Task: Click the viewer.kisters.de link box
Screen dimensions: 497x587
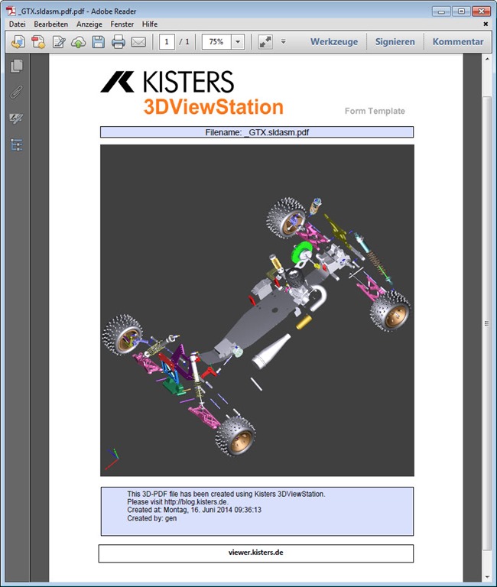Action: (x=256, y=553)
